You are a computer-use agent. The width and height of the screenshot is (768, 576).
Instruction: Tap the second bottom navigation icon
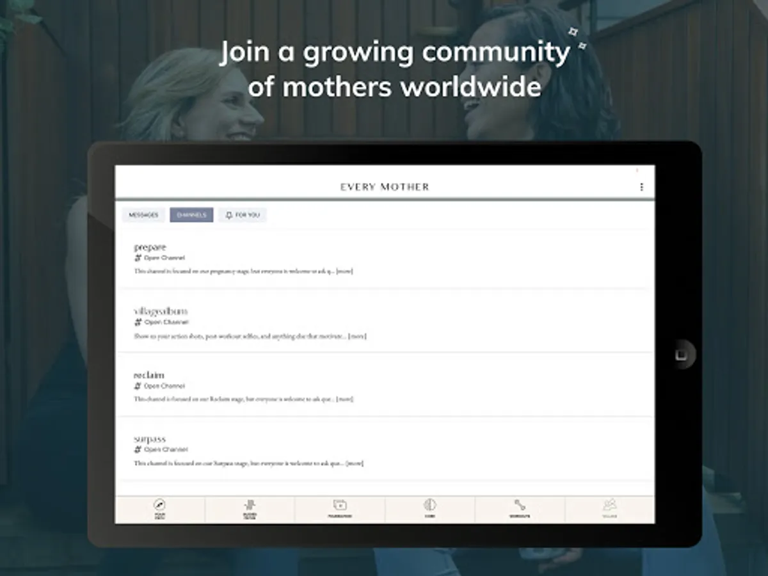coord(250,506)
